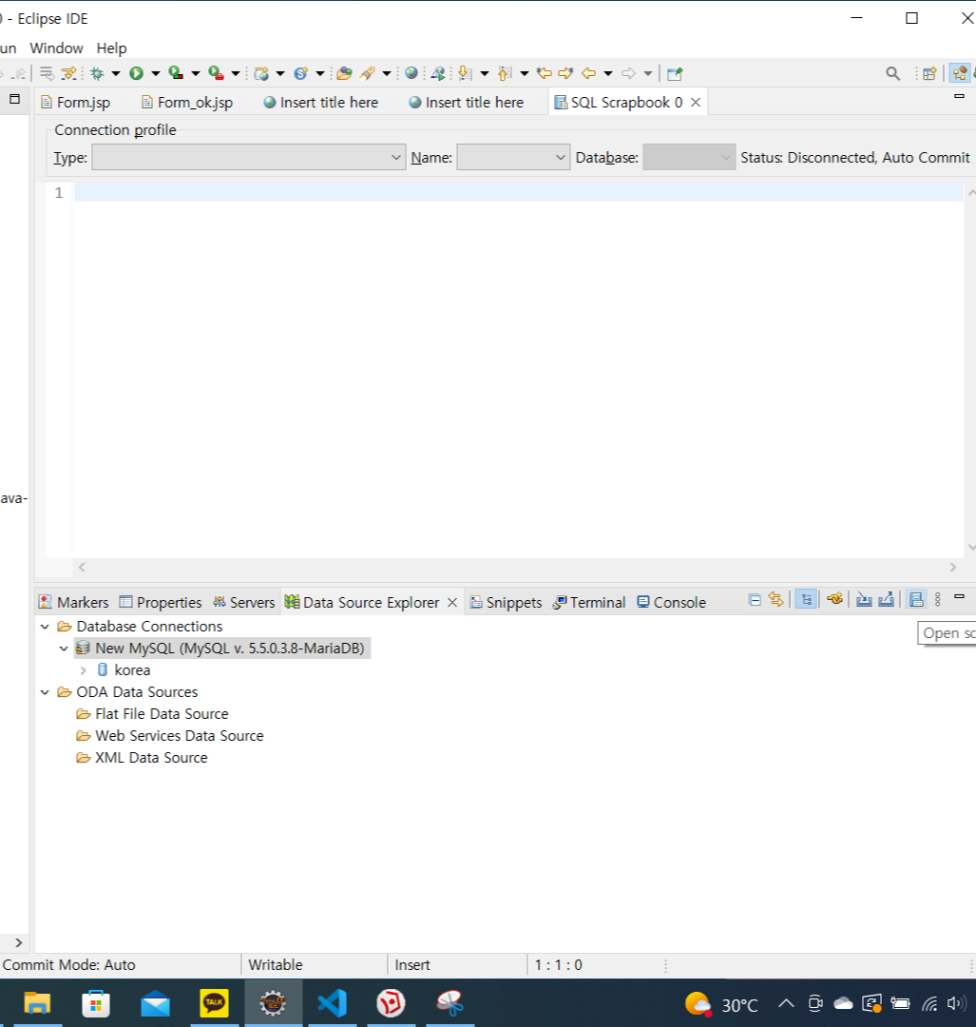Open File Explorer from the taskbar
976x1027 pixels.
[x=37, y=1003]
